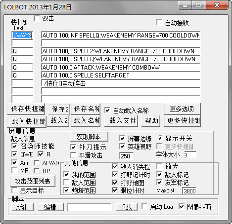Viewport: 232px width, 224px height.
Task: Select the highlighted LWAYS hotkey field
Action: (22, 35)
